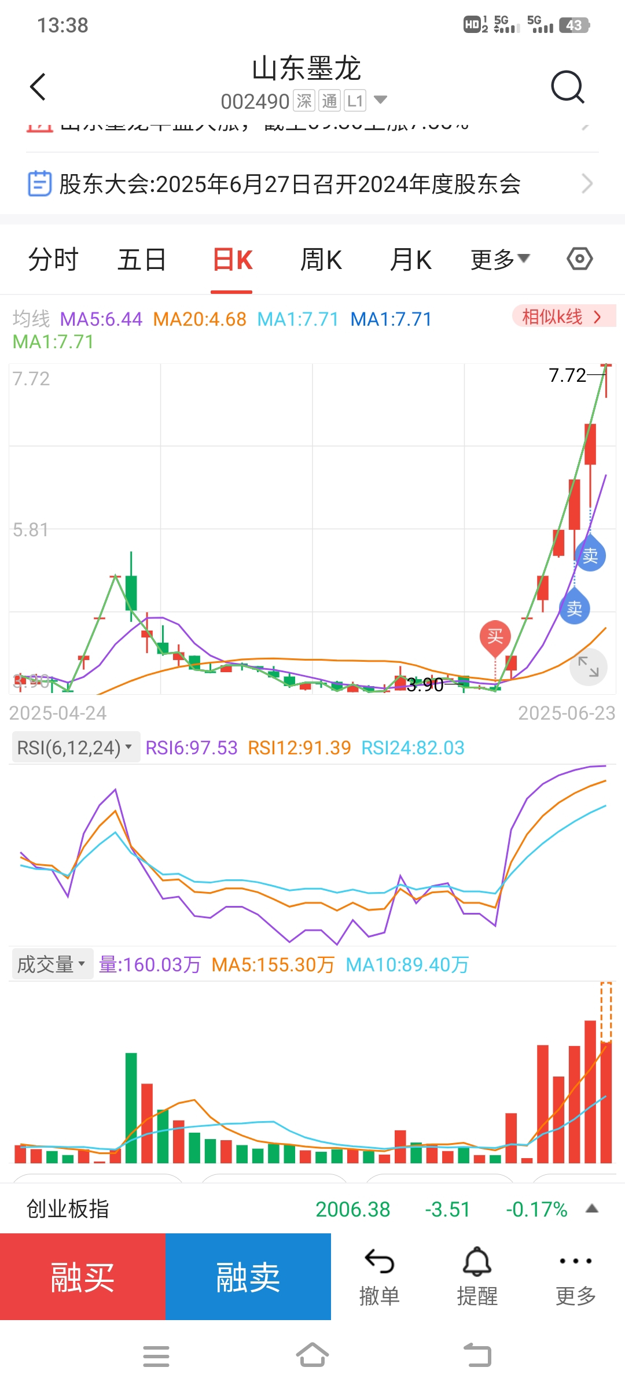Tap the calendar icon beside 股东大会

[x=40, y=183]
